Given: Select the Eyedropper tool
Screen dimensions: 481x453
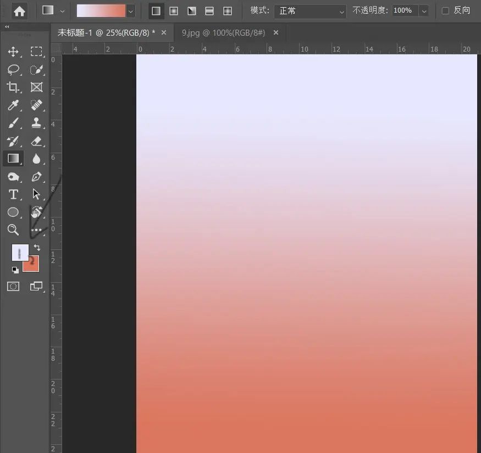Looking at the screenshot, I should tap(13, 105).
